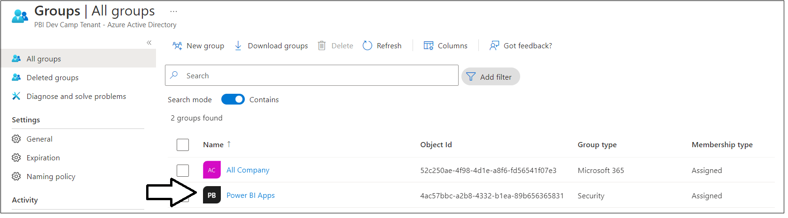Click the download arrow icon
This screenshot has height=218, width=788.
tap(238, 45)
